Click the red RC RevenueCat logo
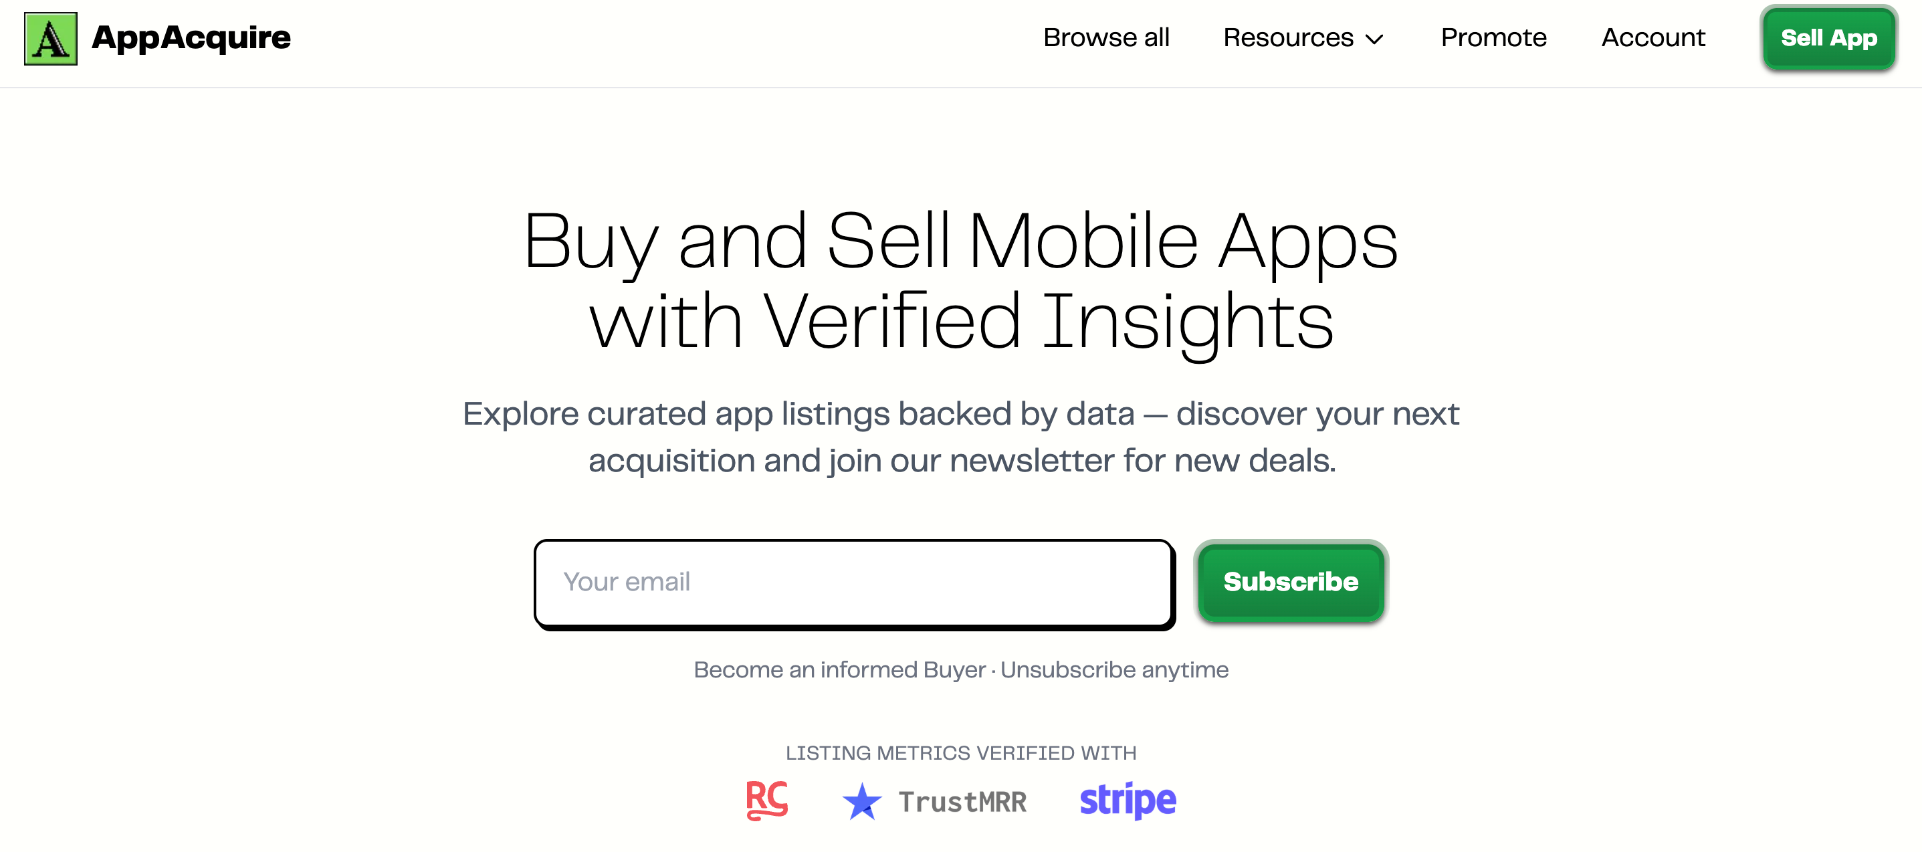 (767, 801)
